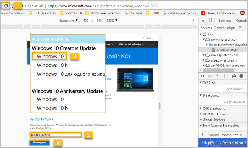Reload the page with the refresh icon
This screenshot has height=148, width=248.
pos(6,6)
